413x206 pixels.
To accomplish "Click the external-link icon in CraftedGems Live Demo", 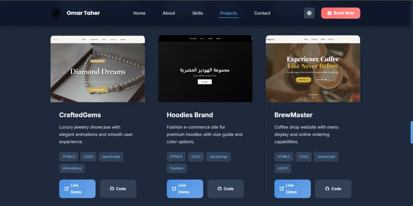I will [66, 189].
